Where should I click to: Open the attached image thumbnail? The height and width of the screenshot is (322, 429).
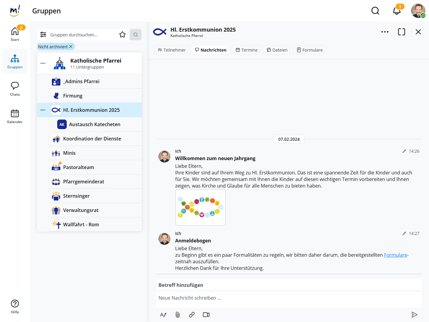coord(200,207)
